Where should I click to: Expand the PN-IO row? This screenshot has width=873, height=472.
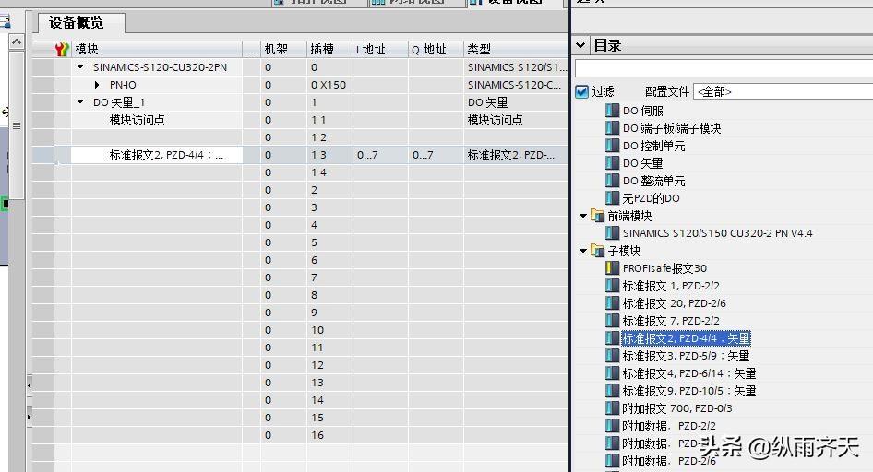(97, 85)
